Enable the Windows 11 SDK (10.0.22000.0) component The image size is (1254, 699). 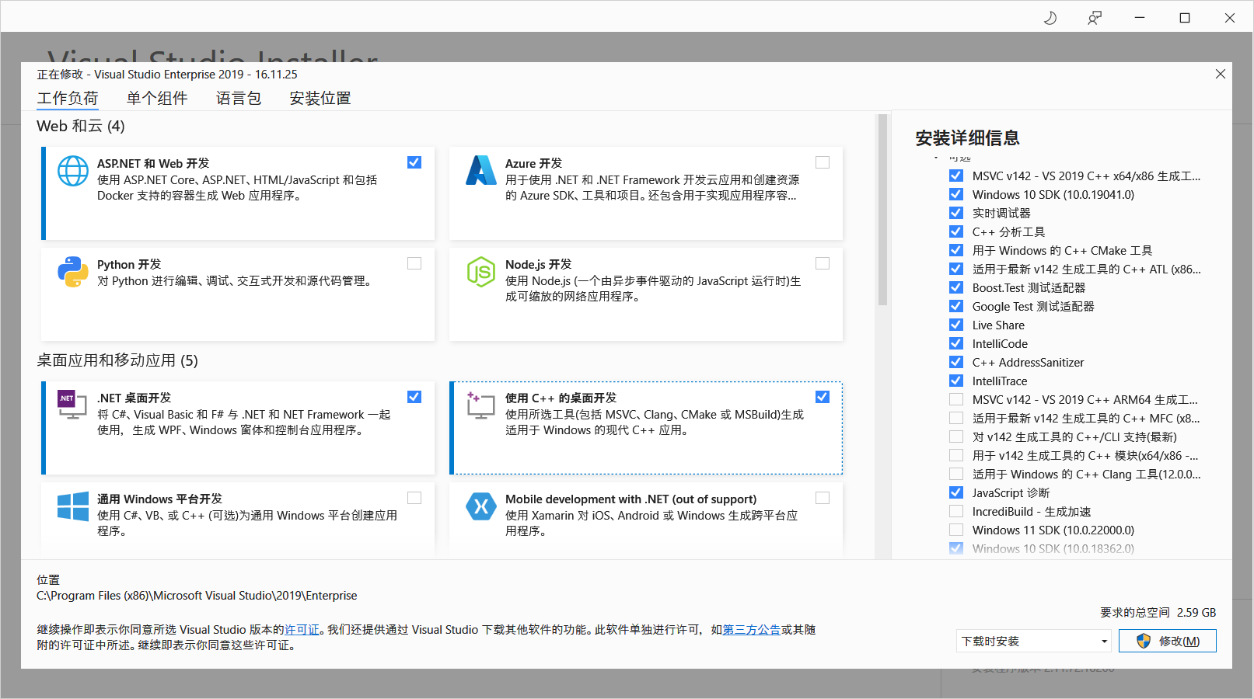click(x=956, y=530)
